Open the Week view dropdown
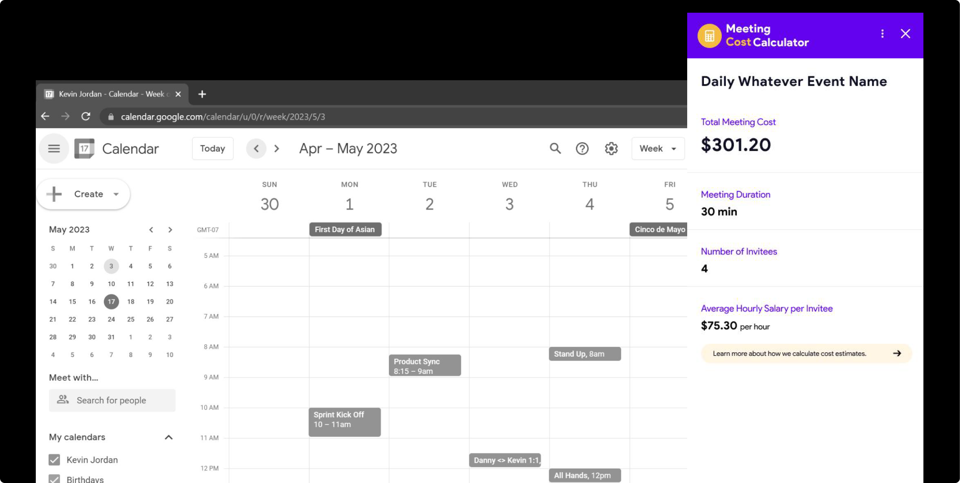 click(x=657, y=149)
